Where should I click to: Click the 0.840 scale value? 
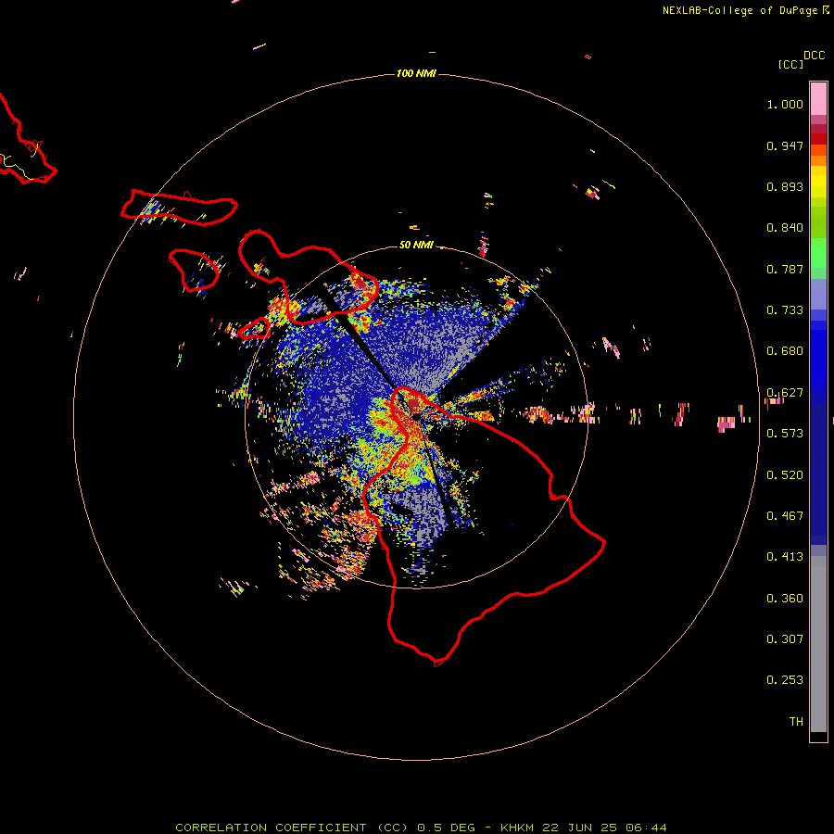pos(785,228)
